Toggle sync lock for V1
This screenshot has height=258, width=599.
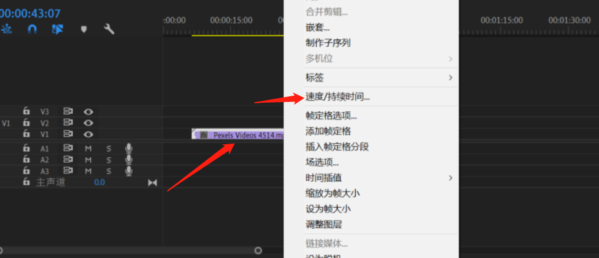click(68, 134)
